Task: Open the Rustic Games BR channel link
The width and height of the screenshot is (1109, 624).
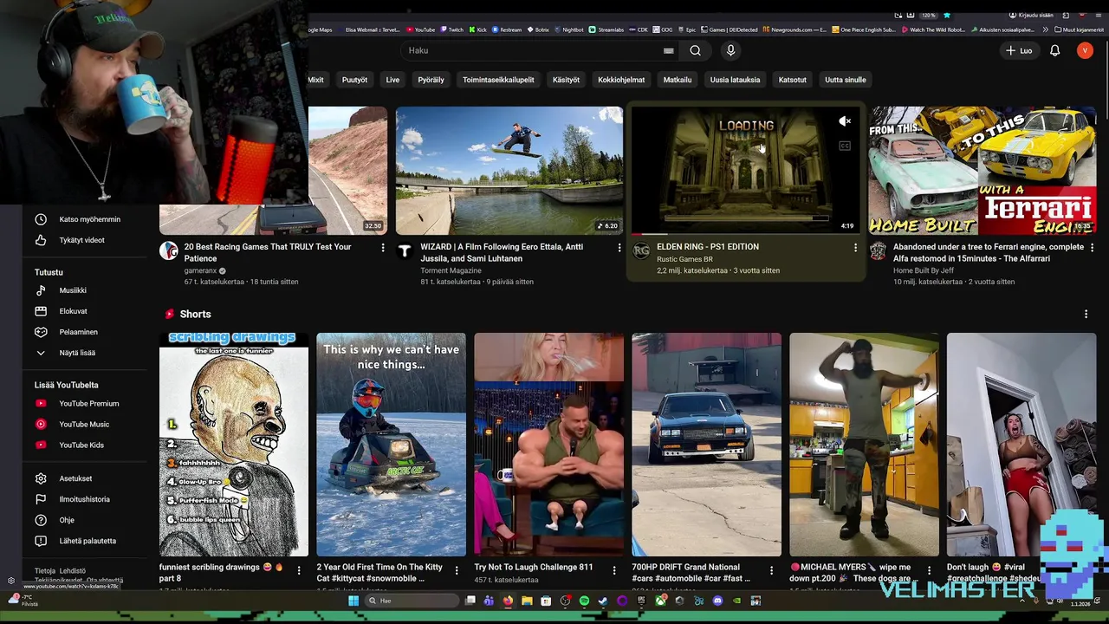Action: tap(684, 259)
